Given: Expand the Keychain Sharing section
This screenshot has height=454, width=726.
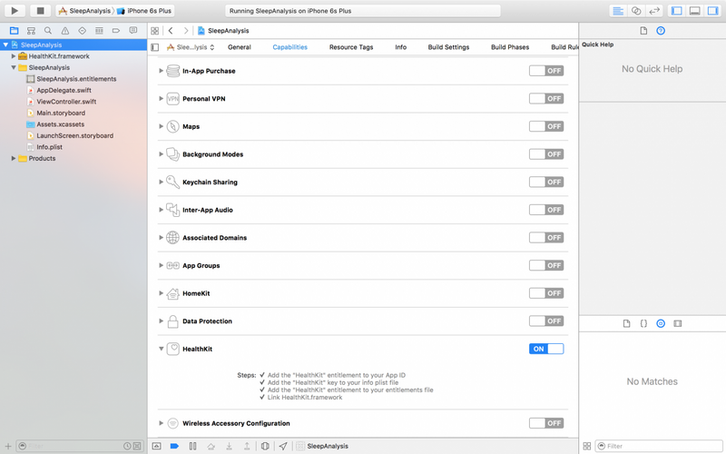Looking at the screenshot, I should pos(161,183).
